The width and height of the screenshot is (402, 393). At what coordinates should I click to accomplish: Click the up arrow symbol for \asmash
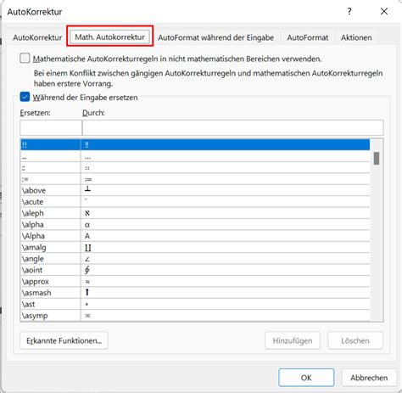coord(87,292)
